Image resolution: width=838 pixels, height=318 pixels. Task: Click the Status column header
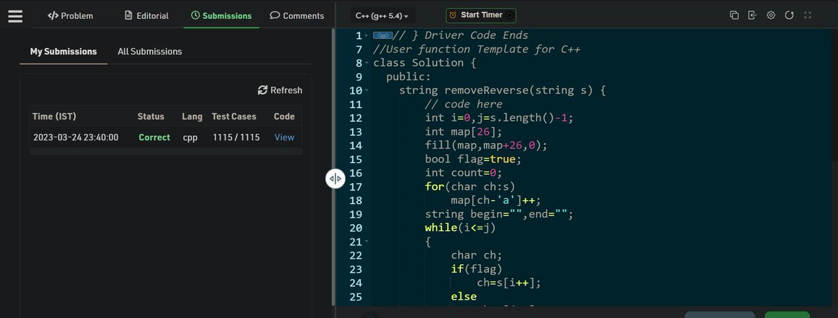click(x=151, y=116)
